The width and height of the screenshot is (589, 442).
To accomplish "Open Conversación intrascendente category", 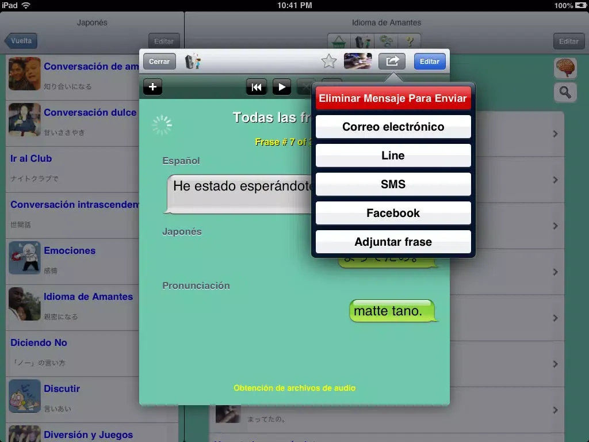I will 72,216.
